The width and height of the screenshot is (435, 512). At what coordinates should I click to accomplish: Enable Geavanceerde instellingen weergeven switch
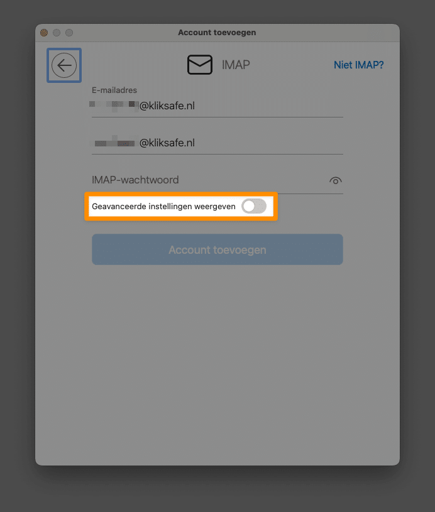(254, 206)
